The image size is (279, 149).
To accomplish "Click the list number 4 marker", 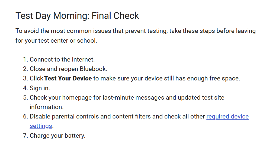I will coord(25,88).
